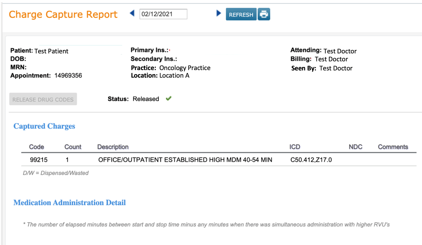This screenshot has width=422, height=245.
Task: Select the Description column header
Action: [113, 147]
